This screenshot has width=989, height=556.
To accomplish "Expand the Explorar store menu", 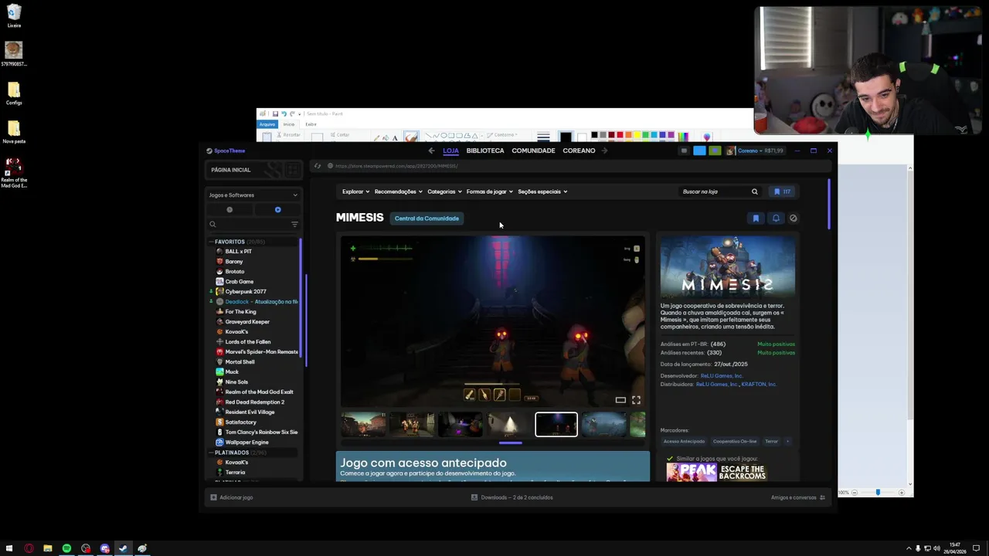I will [x=355, y=192].
